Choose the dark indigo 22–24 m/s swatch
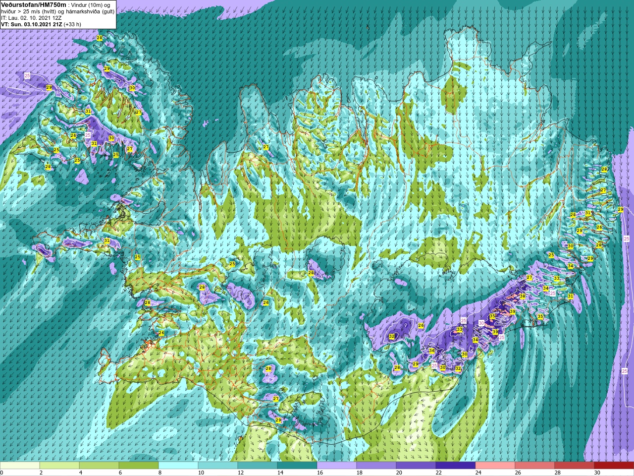634x476 pixels. (x=456, y=466)
